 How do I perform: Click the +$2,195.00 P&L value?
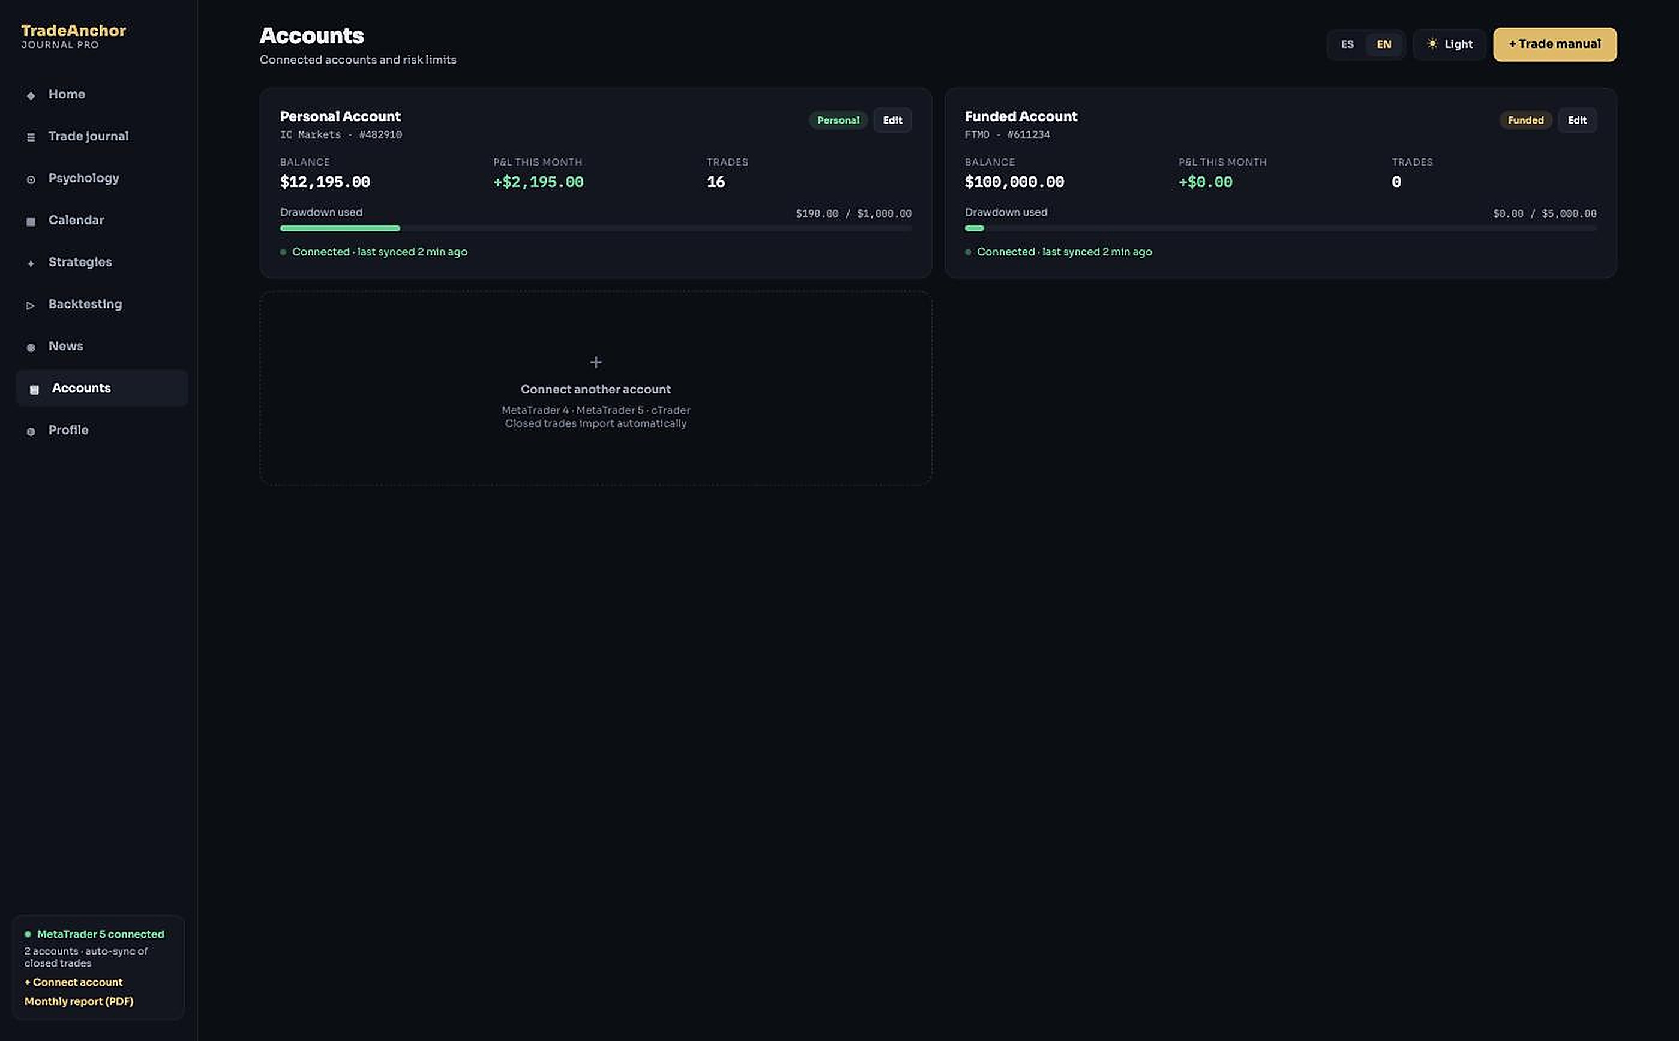click(538, 182)
